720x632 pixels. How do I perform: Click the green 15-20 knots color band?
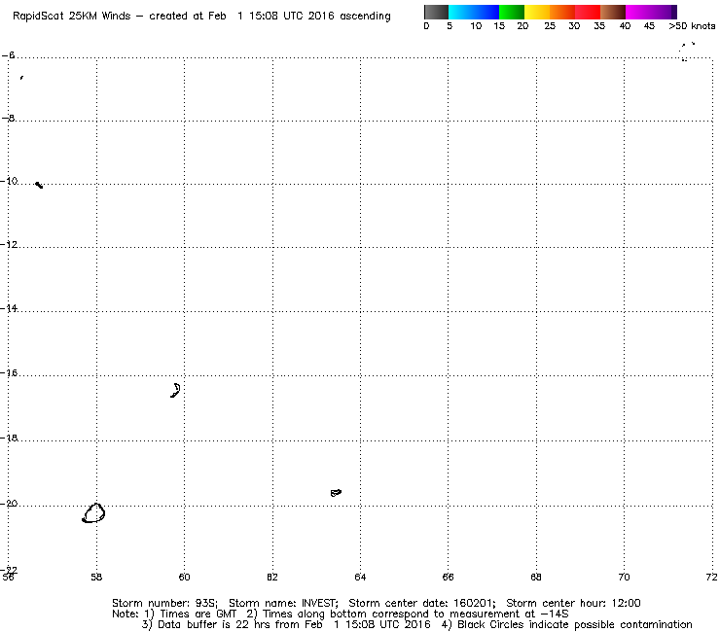(512, 12)
